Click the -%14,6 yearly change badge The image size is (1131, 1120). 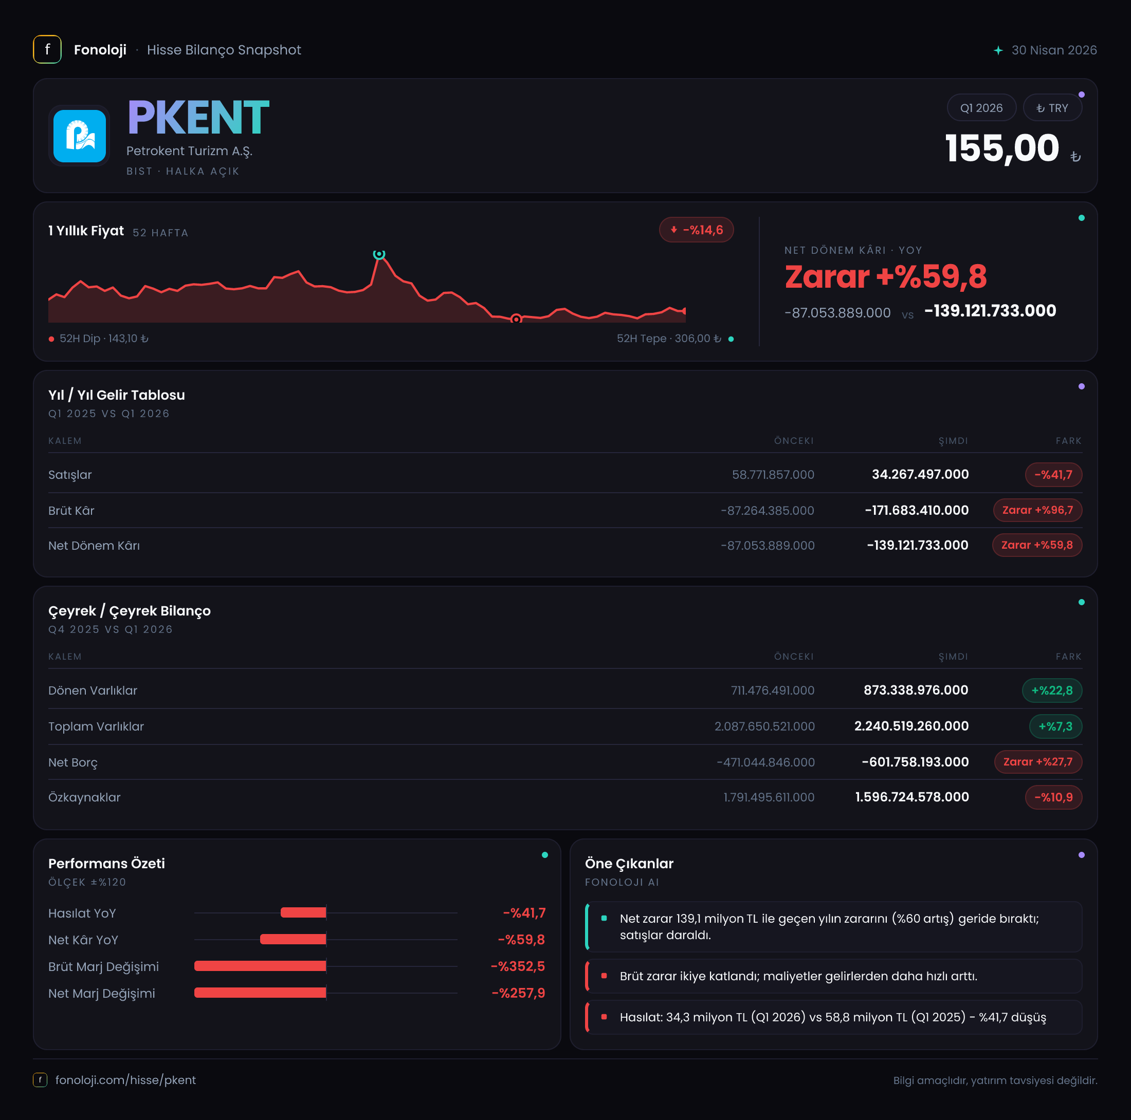click(x=696, y=230)
